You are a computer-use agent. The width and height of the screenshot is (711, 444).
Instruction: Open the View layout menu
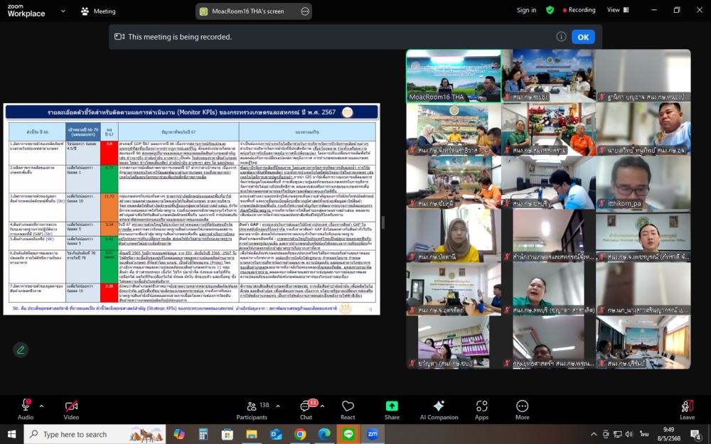click(x=616, y=10)
